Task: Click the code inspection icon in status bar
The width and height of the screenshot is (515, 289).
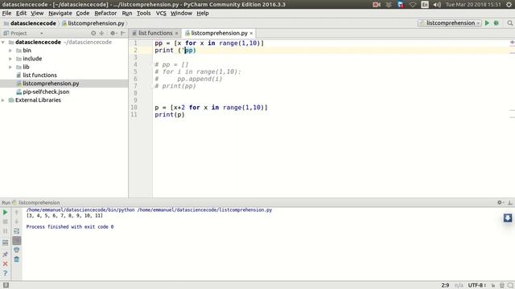Action: 502,286
